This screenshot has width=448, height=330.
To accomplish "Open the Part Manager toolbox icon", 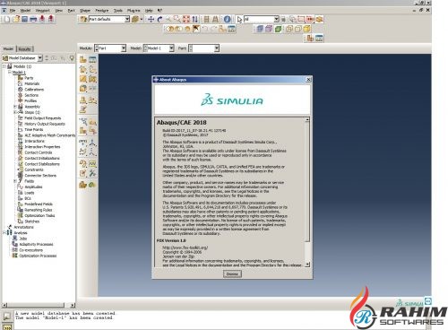I will click(x=92, y=59).
